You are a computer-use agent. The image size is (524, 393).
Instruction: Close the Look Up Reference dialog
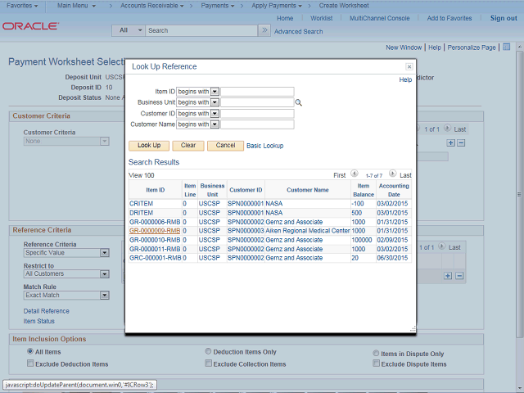pyautogui.click(x=409, y=66)
